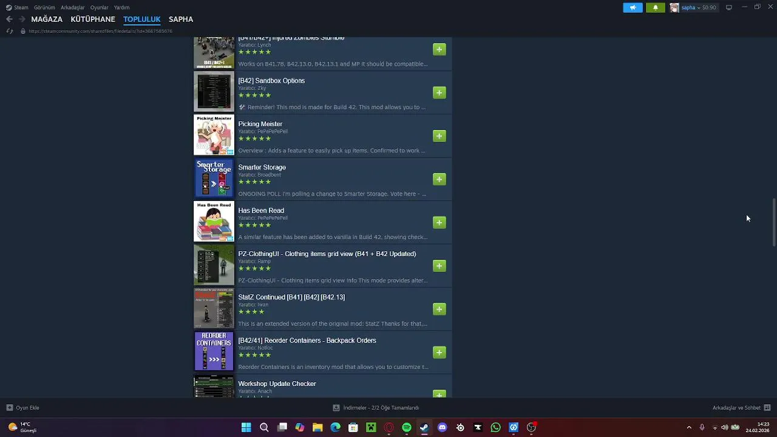Screen dimensions: 777x437
Task: Open the SAPHA profile tab
Action: click(181, 19)
